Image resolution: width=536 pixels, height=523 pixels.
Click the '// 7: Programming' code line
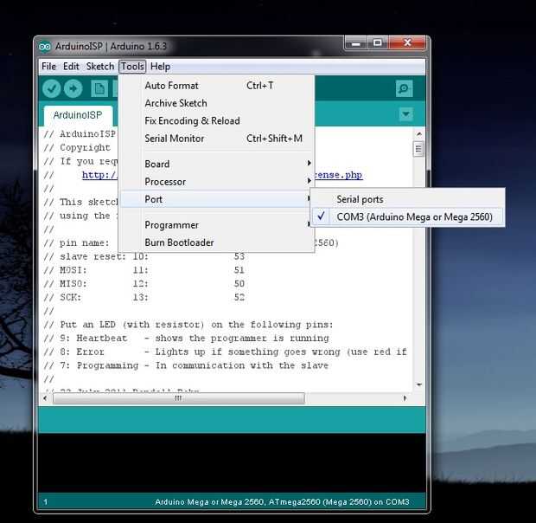(186, 365)
